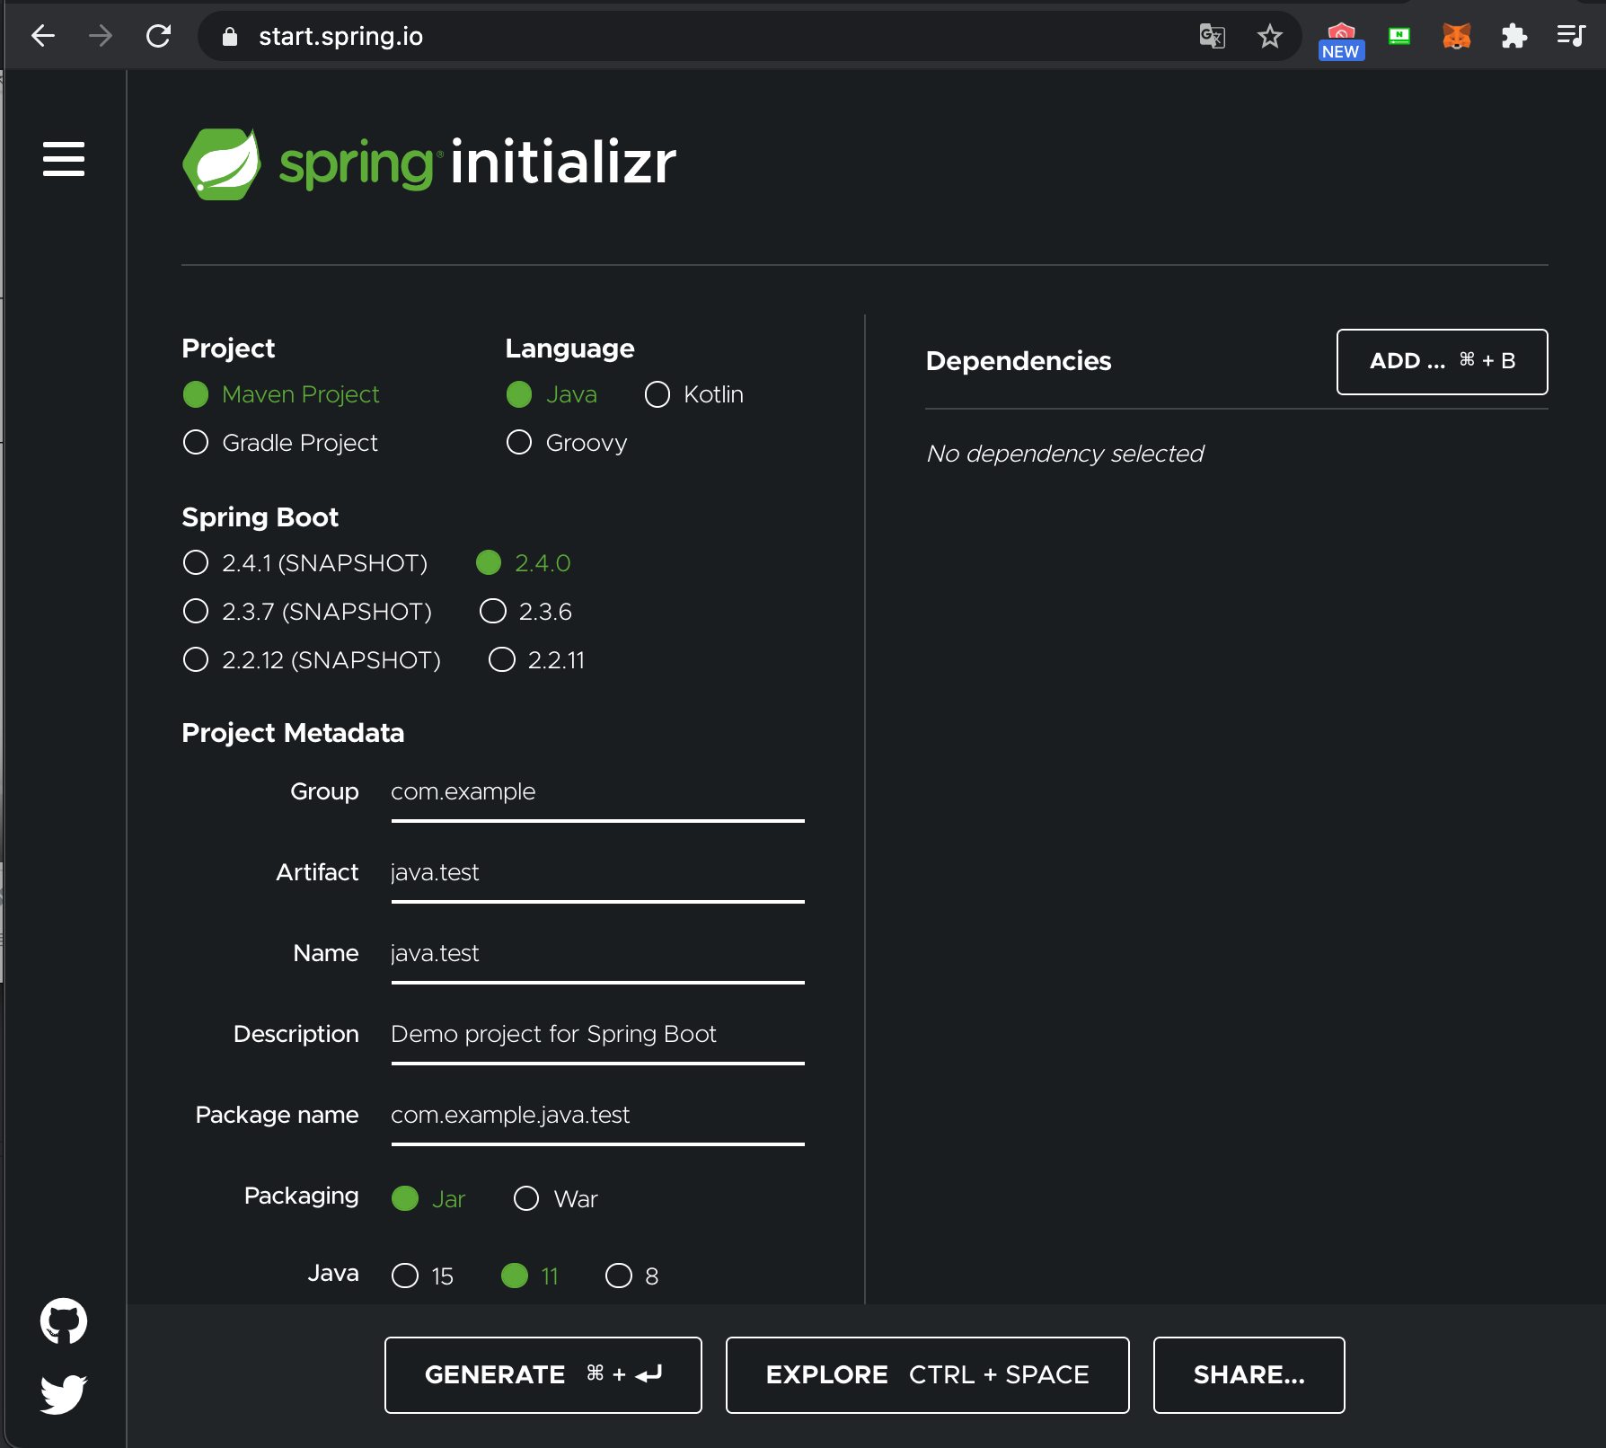This screenshot has height=1448, width=1606.
Task: Click the Artifact input field
Action: click(x=597, y=875)
